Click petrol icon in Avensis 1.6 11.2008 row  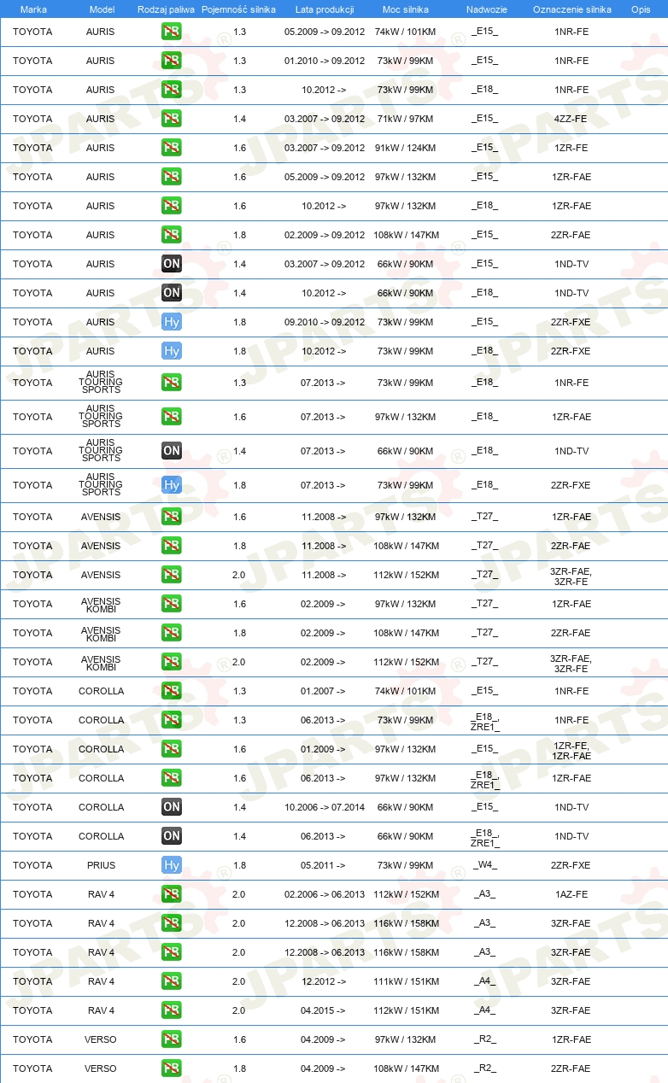click(172, 517)
